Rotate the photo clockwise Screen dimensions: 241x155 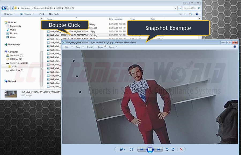[173, 149]
